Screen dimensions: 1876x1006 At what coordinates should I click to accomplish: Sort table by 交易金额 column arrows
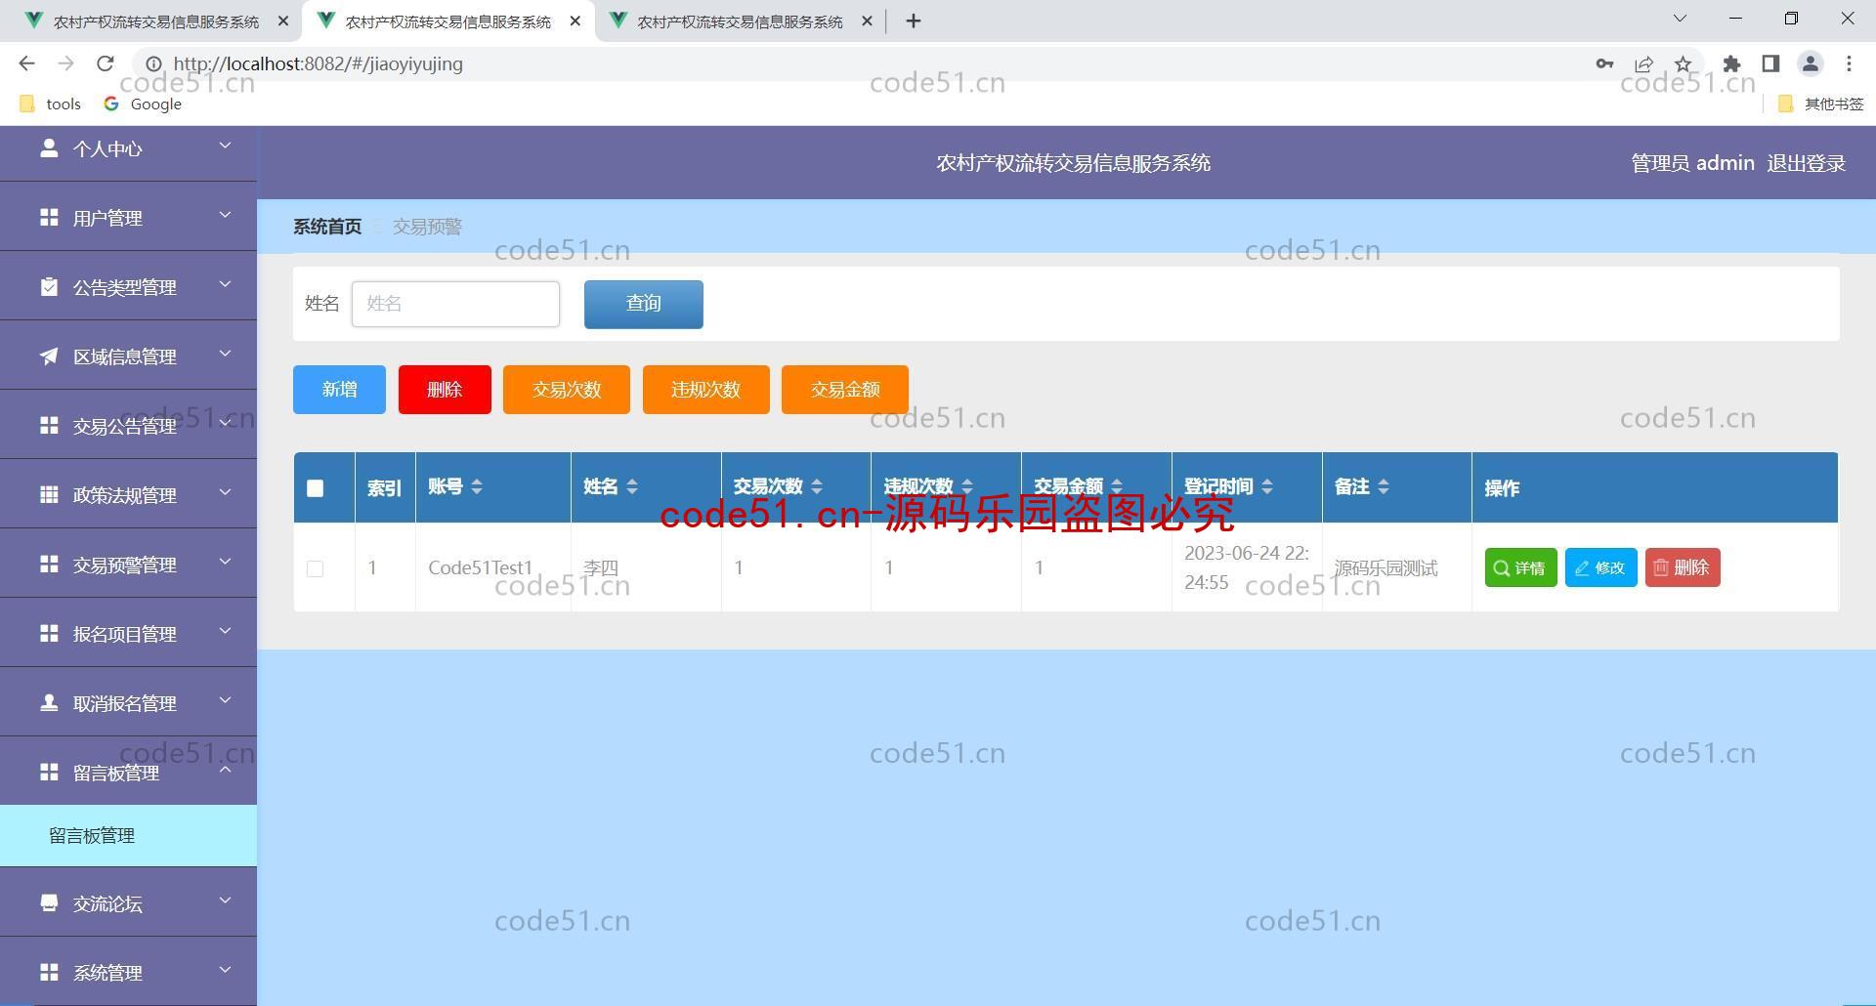1117,486
